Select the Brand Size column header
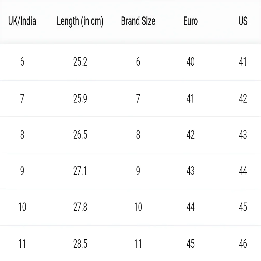This screenshot has height=261, width=261. coord(138,21)
